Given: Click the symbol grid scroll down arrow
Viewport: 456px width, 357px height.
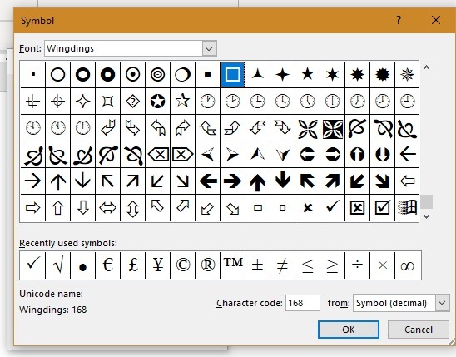Looking at the screenshot, I should tap(426, 216).
